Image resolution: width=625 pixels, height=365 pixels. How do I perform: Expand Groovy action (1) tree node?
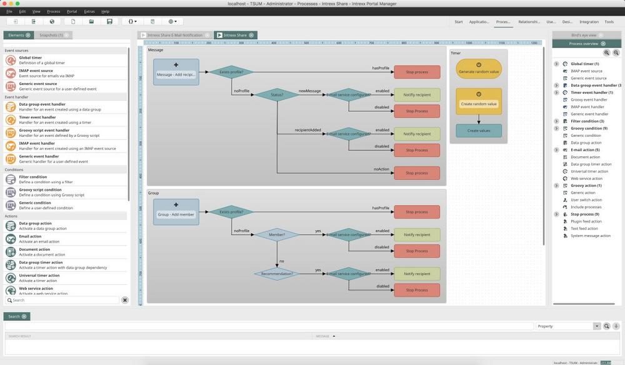[556, 186]
